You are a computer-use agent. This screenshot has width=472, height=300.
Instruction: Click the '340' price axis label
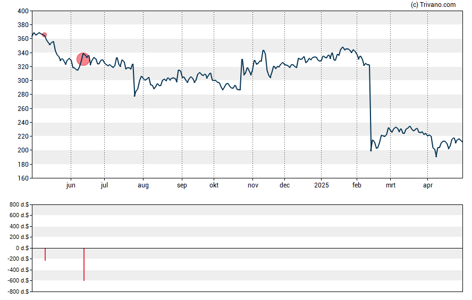(23, 53)
